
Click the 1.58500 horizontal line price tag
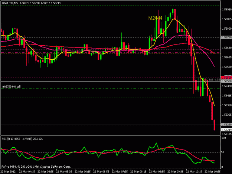226,81
